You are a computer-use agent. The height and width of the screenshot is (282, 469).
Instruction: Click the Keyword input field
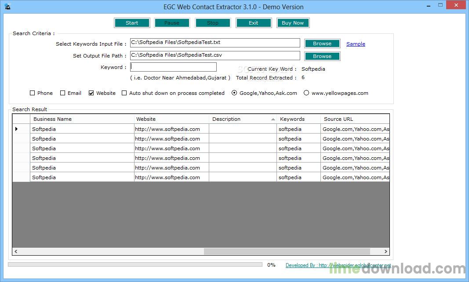(x=173, y=67)
